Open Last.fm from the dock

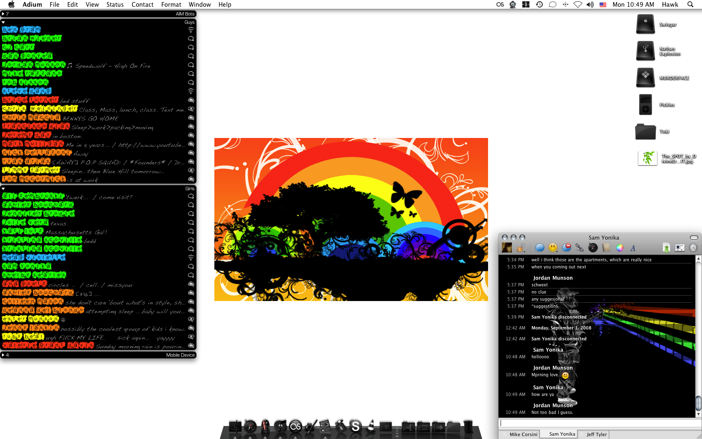[x=296, y=426]
